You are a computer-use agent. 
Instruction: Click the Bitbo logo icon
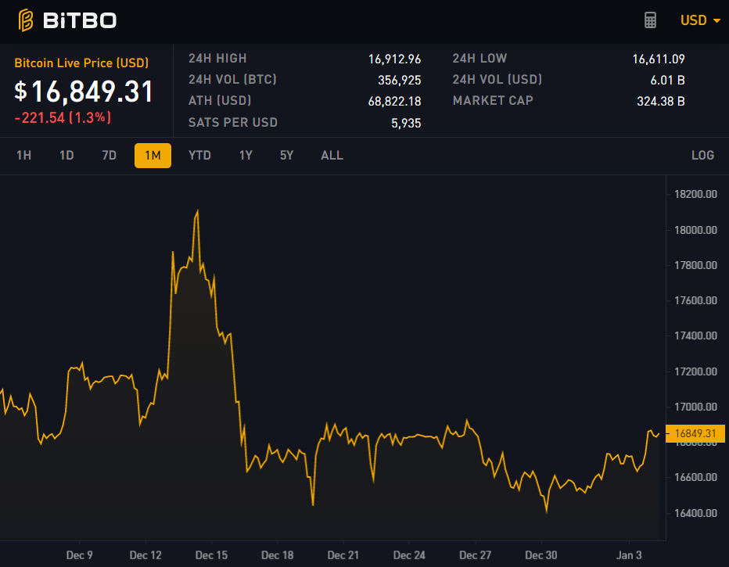pyautogui.click(x=26, y=20)
